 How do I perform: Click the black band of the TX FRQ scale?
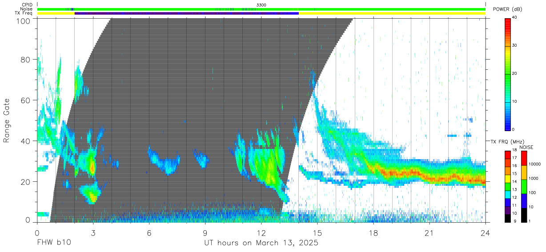(508, 218)
